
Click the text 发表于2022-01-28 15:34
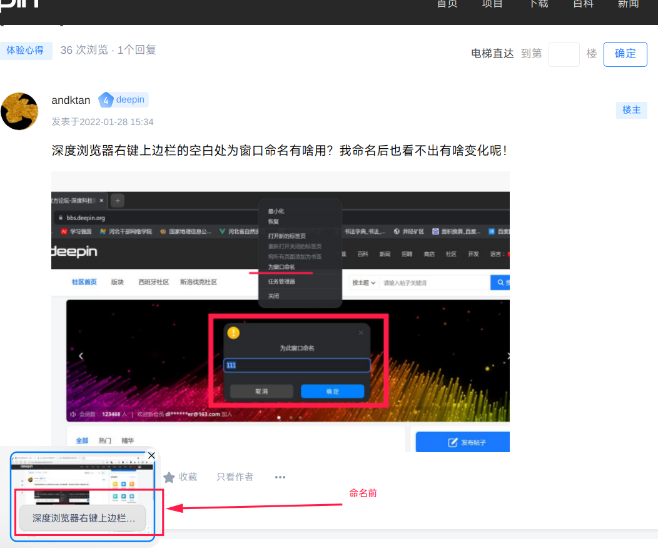[103, 122]
